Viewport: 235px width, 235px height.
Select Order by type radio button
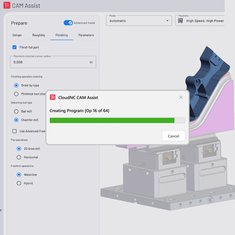[16, 85]
